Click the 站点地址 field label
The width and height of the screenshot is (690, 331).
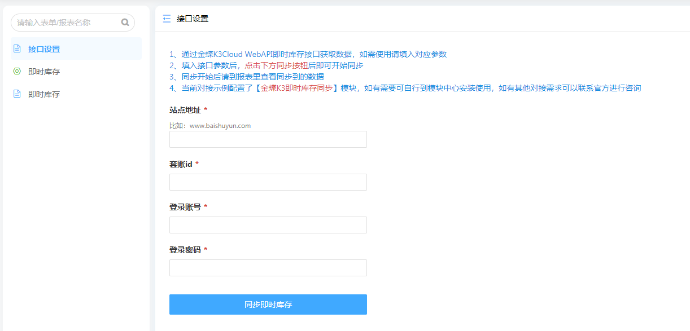(x=185, y=110)
